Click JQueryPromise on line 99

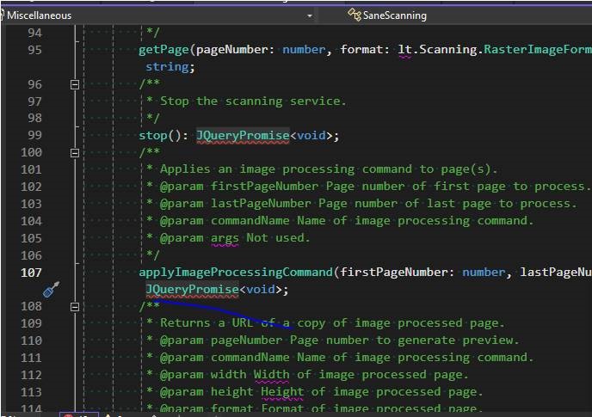click(243, 136)
